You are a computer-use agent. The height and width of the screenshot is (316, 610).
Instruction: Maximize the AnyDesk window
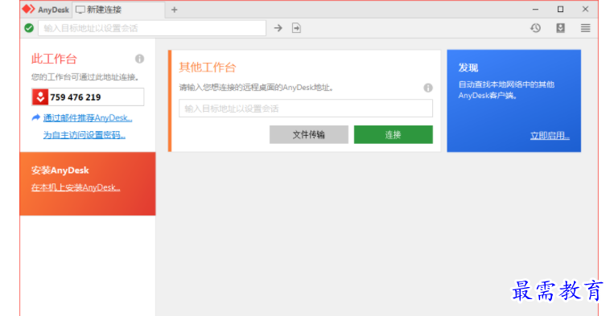coord(561,10)
